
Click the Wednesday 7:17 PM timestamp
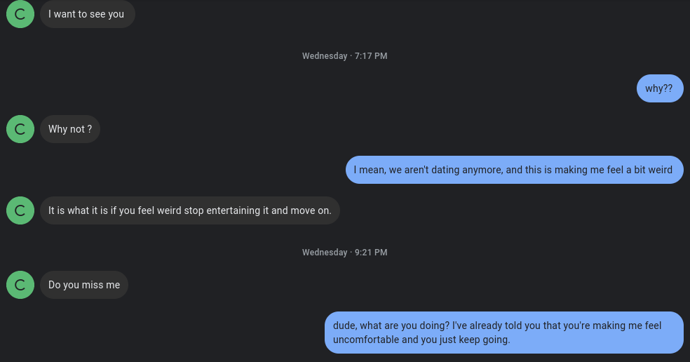click(x=344, y=56)
